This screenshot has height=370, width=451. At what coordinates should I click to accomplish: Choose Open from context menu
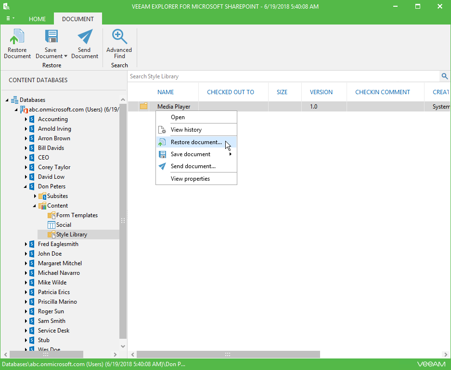pos(196,117)
